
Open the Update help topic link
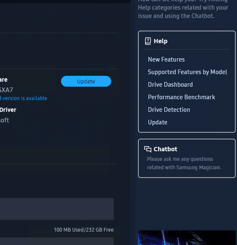[x=158, y=122]
